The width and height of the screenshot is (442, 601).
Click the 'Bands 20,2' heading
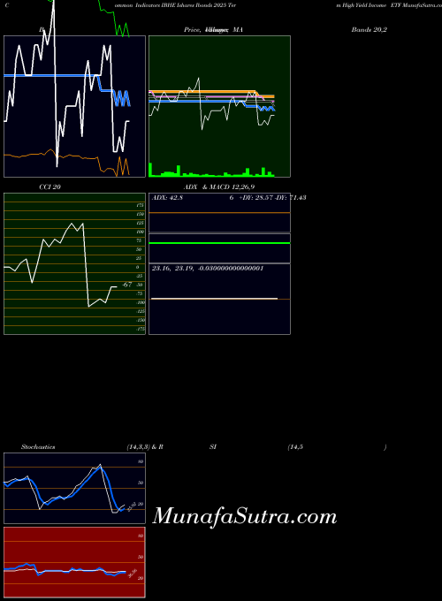click(370, 29)
